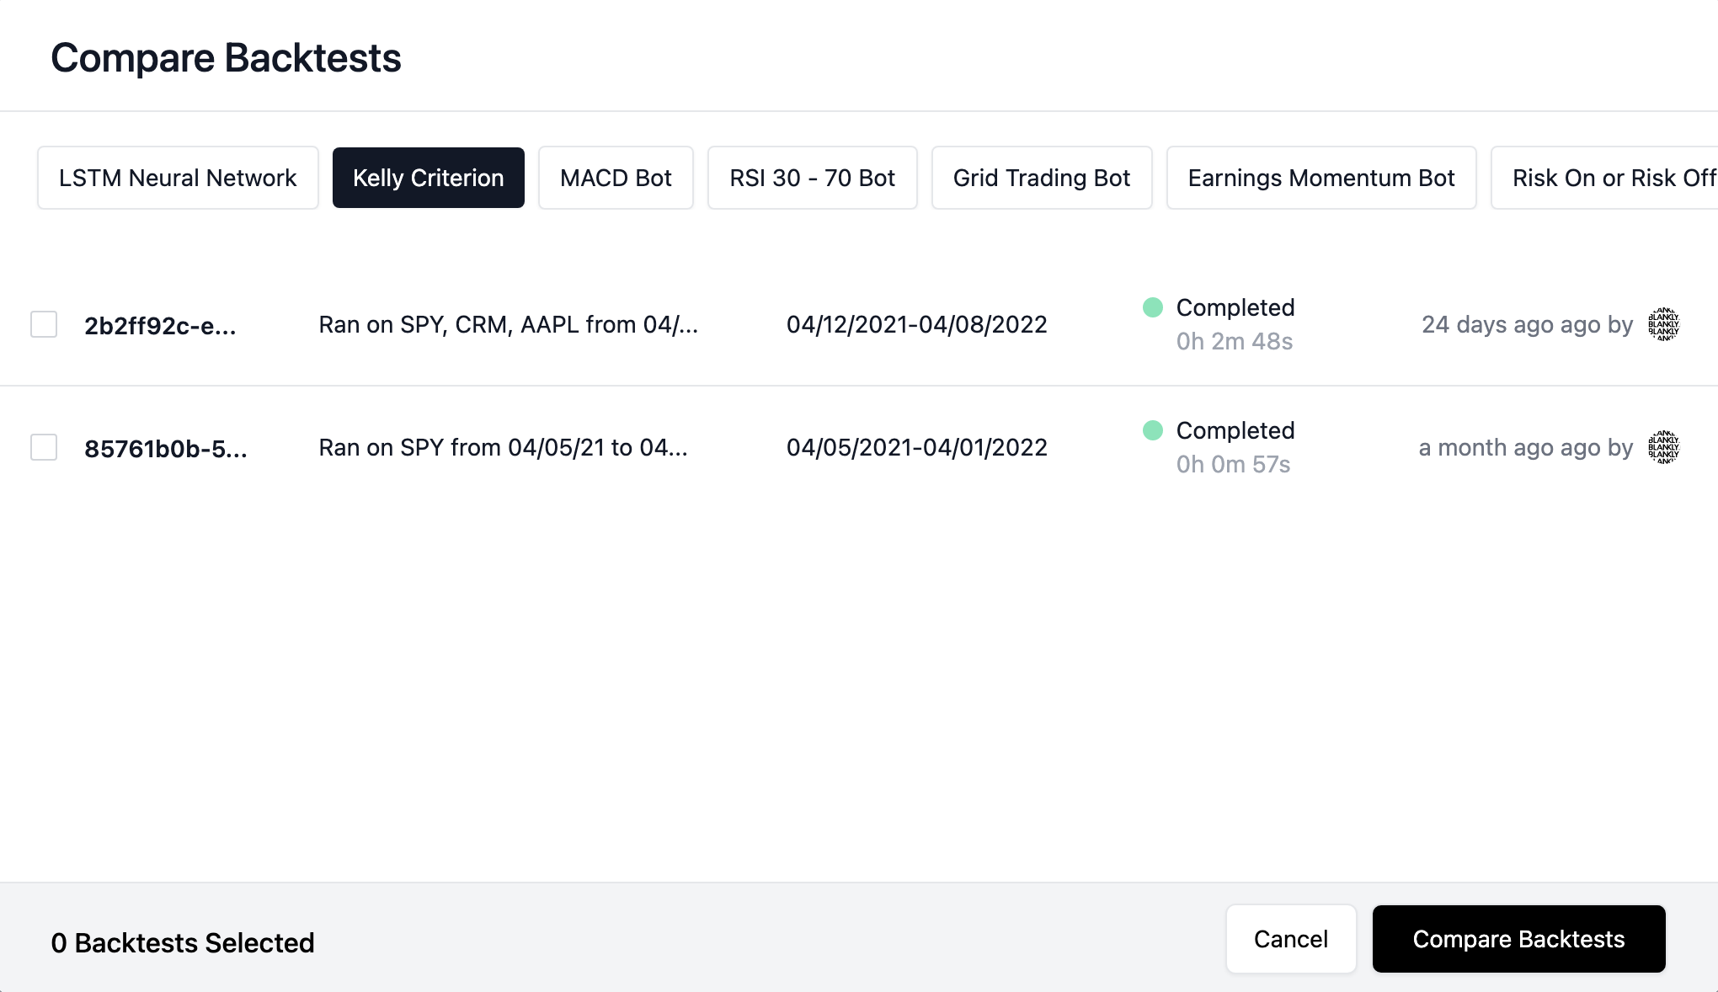Check the checkbox for backtest 2b2ff92c
The height and width of the screenshot is (992, 1718).
click(44, 324)
